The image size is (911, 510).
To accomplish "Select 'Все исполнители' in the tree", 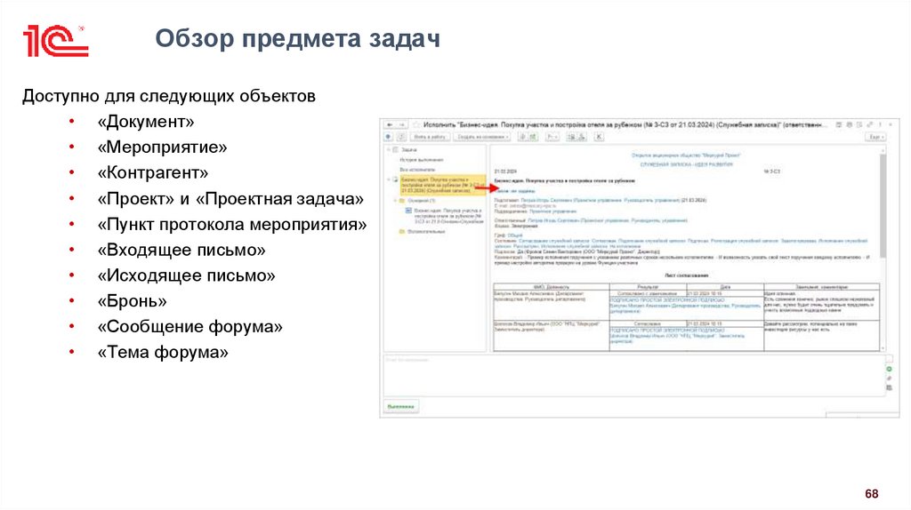I will tap(417, 170).
